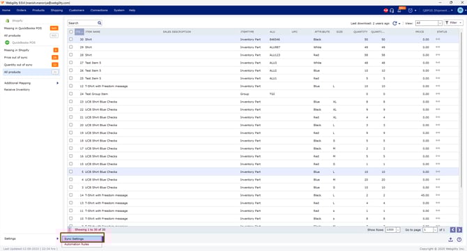The image size is (467, 251).
Task: Check the box for item 24 Test Group Item
Action: tap(71, 94)
